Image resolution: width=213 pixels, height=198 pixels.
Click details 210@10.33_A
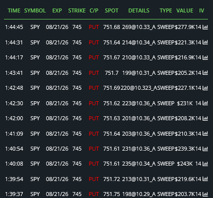click(139, 57)
